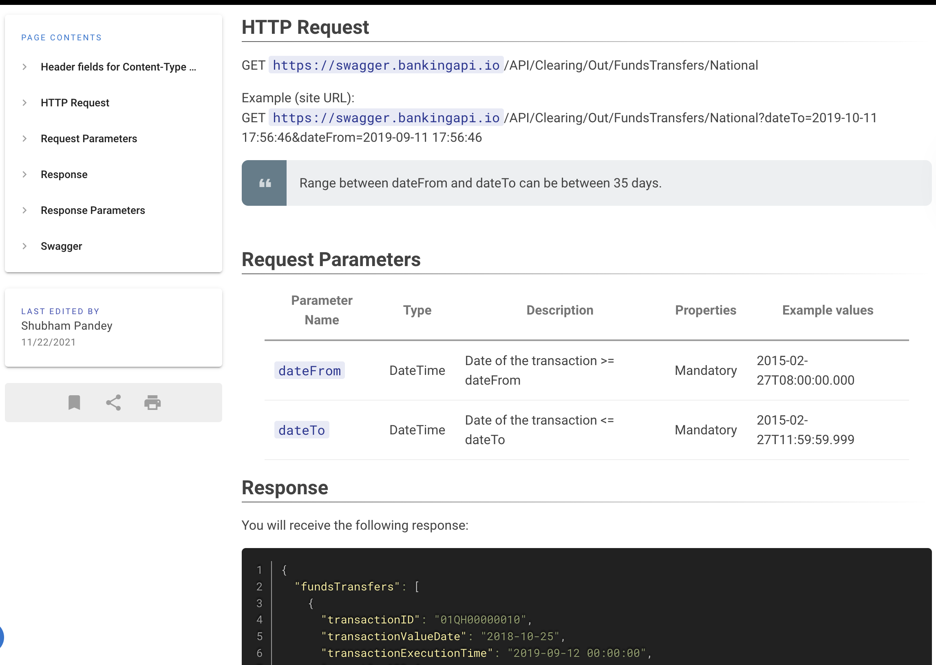Image resolution: width=936 pixels, height=665 pixels.
Task: Click the 'Example (site URL):' label
Action: tap(298, 98)
